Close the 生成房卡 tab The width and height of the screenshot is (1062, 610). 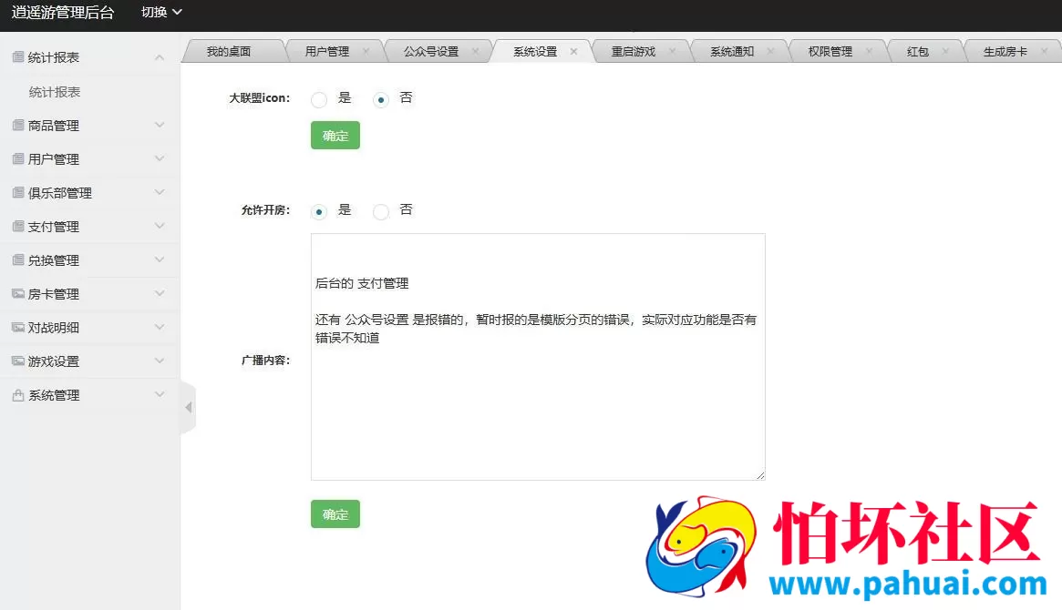coord(1044,51)
